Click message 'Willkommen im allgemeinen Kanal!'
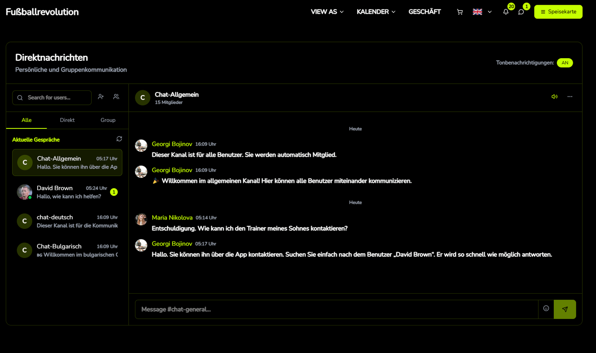The image size is (596, 353). pyautogui.click(x=282, y=181)
